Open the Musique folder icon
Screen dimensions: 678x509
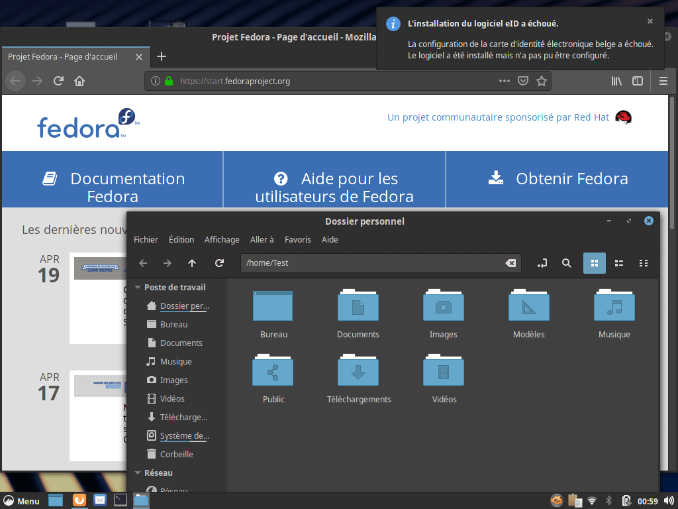614,306
